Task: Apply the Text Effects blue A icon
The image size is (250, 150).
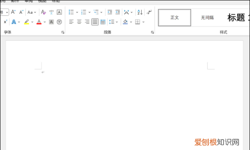Action: (14, 22)
